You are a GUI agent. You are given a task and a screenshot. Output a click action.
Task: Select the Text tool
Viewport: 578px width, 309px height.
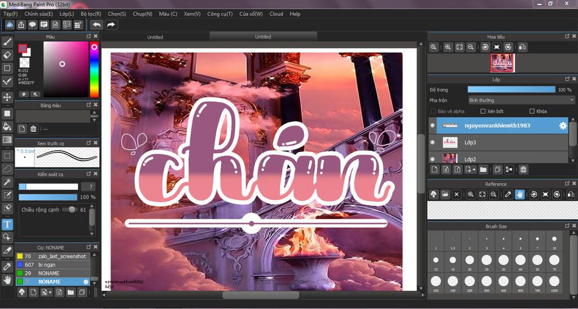pyautogui.click(x=7, y=224)
